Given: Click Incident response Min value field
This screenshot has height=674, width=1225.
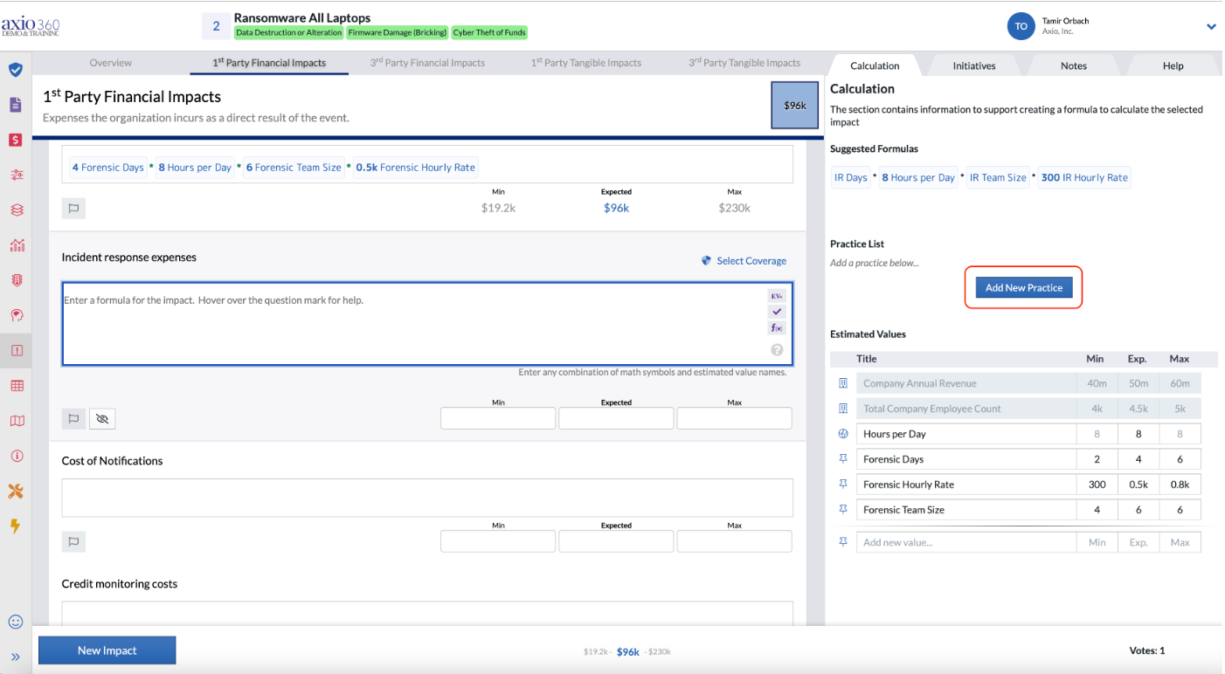Looking at the screenshot, I should coord(498,418).
